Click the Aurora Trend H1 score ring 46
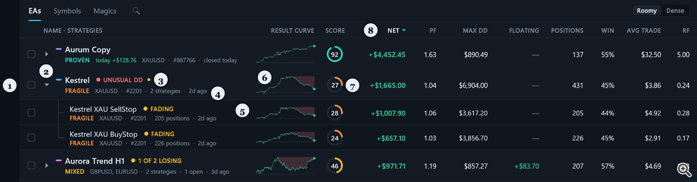This screenshot has height=182, width=697. (334, 166)
